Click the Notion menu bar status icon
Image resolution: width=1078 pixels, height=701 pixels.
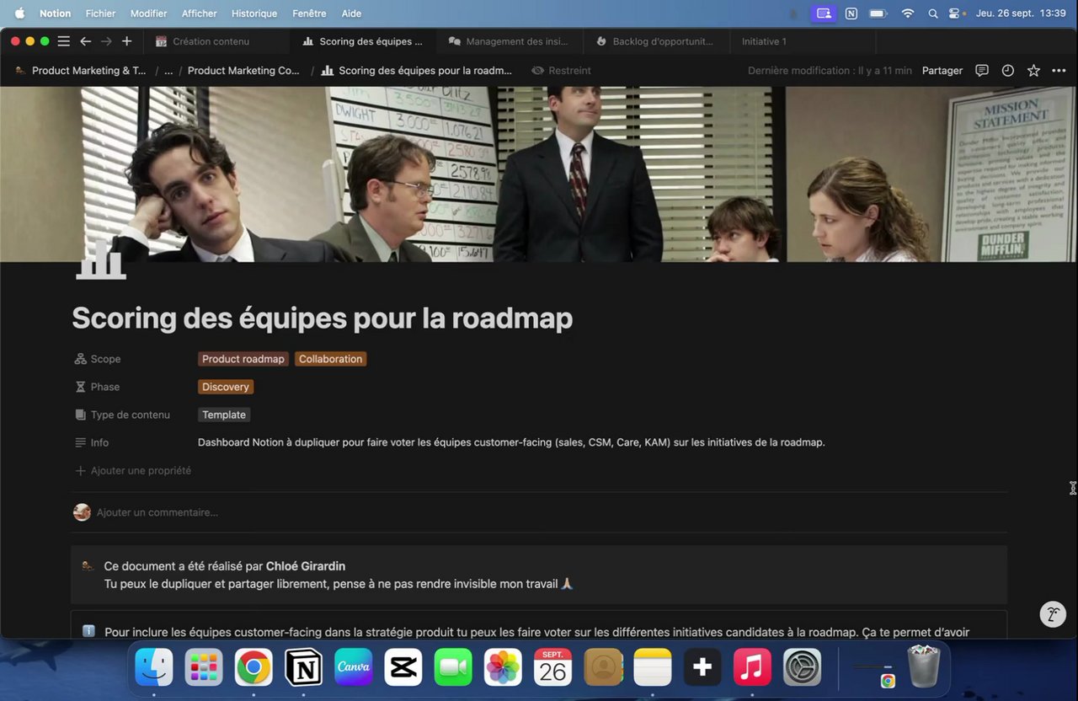(851, 13)
